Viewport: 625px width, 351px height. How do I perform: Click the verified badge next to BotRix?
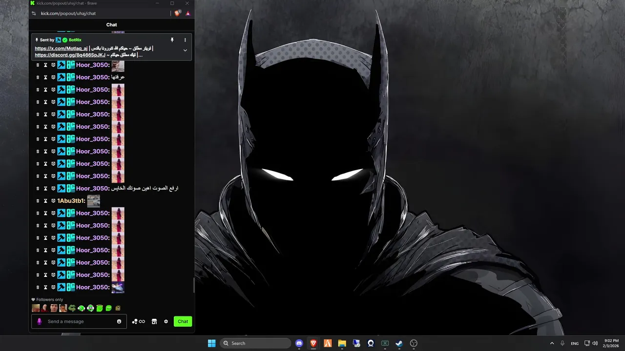[65, 40]
